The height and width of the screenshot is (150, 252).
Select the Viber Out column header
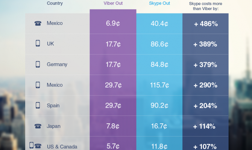coord(113,3)
